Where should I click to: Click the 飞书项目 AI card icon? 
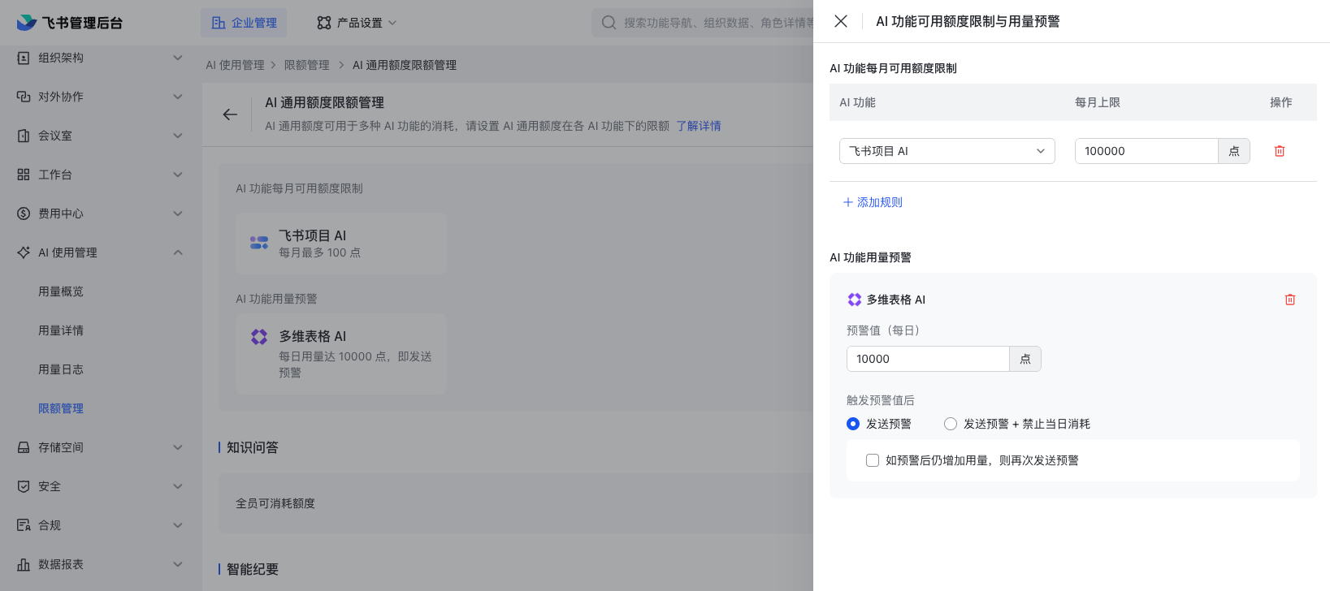pyautogui.click(x=259, y=243)
